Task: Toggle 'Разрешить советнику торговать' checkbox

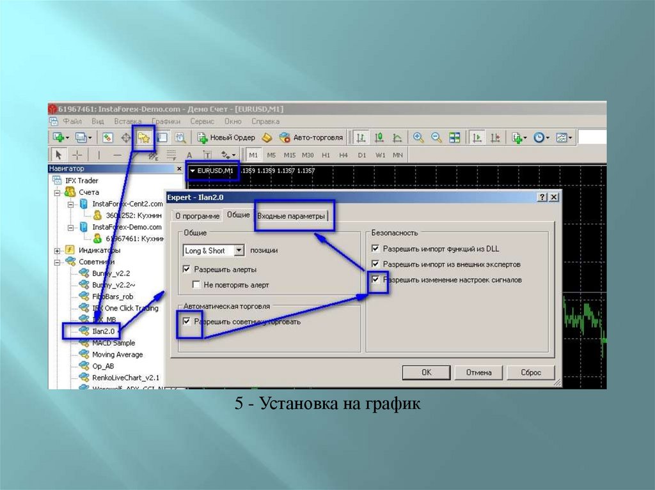Action: click(x=186, y=321)
